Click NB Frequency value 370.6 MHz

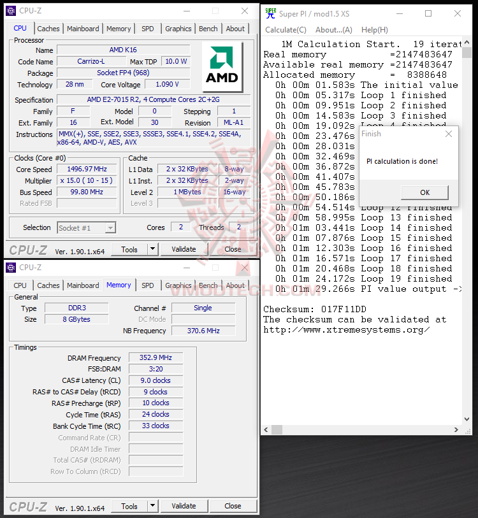(x=203, y=331)
